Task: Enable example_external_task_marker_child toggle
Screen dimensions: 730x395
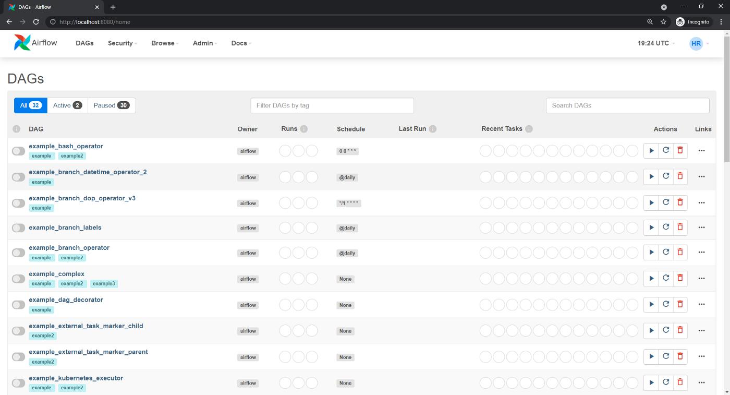Action: [18, 331]
